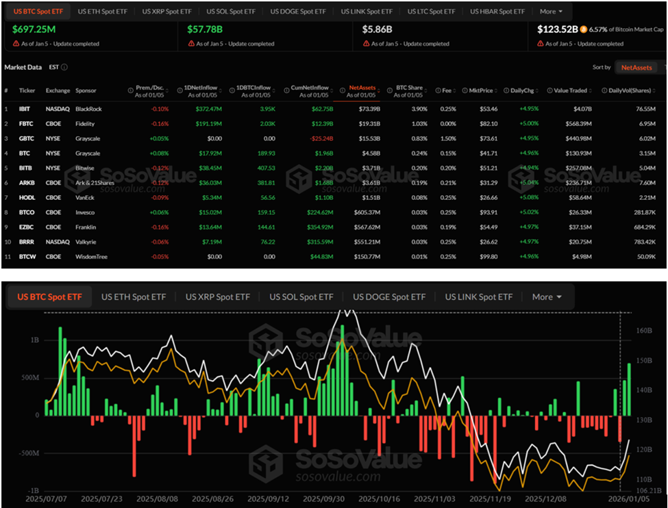Expand the More menu in the top tab bar
This screenshot has height=508, width=668.
coord(551,11)
